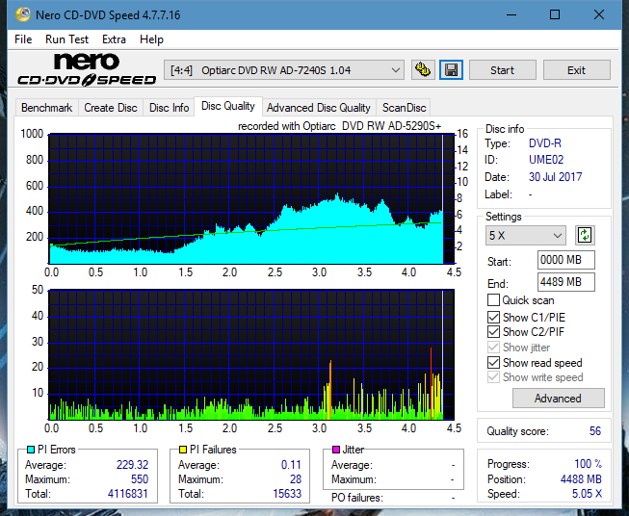629x516 pixels.
Task: Open the 5 X speed dropdown
Action: pyautogui.click(x=525, y=235)
